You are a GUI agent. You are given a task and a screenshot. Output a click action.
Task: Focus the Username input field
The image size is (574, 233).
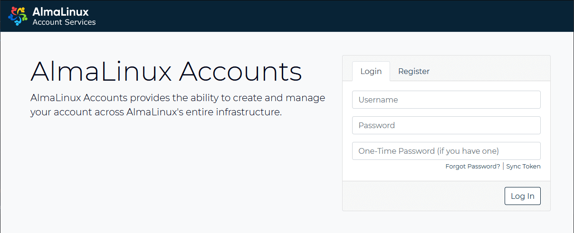tap(446, 100)
